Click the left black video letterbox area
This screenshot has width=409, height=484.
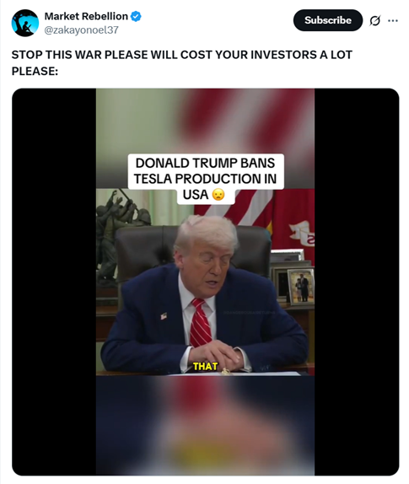pyautogui.click(x=54, y=282)
